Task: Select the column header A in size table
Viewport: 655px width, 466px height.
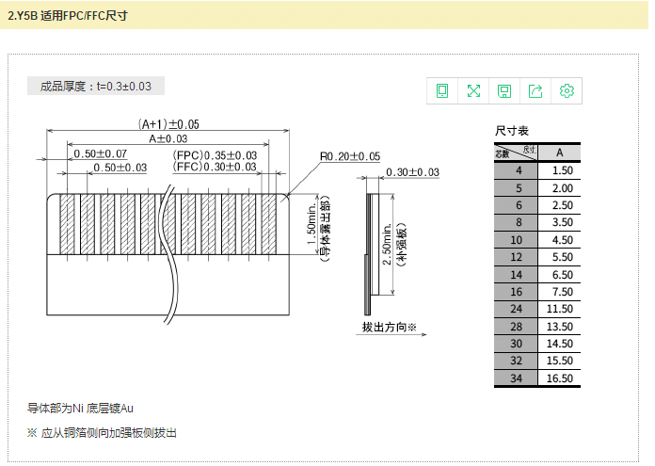Action: [559, 153]
